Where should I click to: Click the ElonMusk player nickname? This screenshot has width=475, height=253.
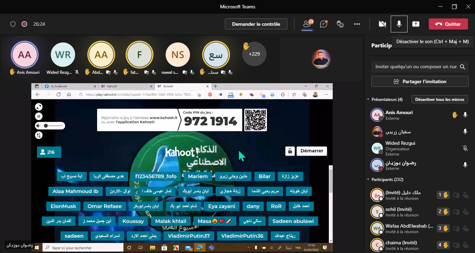63,206
